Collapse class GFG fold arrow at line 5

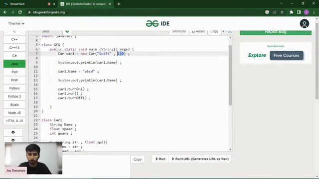39,45
